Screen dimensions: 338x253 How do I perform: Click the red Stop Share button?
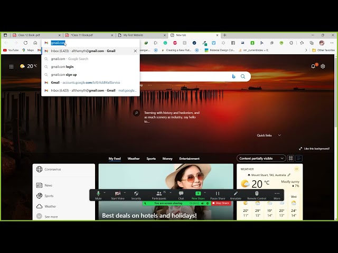click(221, 203)
